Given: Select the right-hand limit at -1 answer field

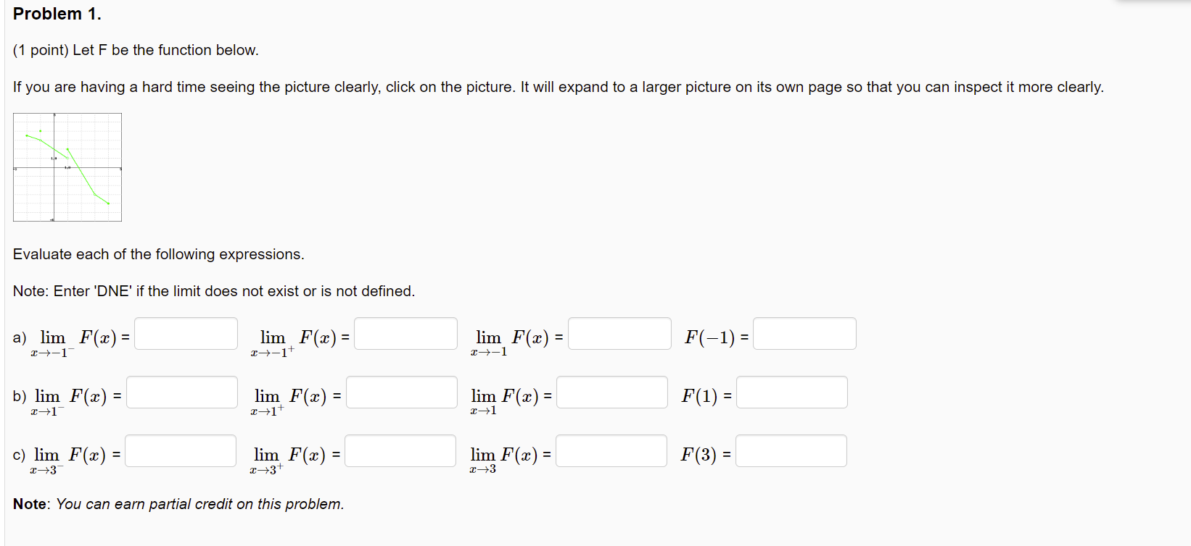Looking at the screenshot, I should click(406, 334).
